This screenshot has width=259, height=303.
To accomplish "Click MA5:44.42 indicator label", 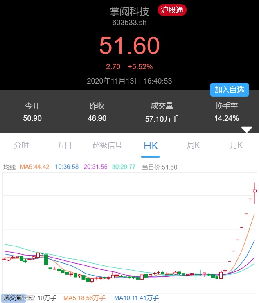I will click(34, 167).
